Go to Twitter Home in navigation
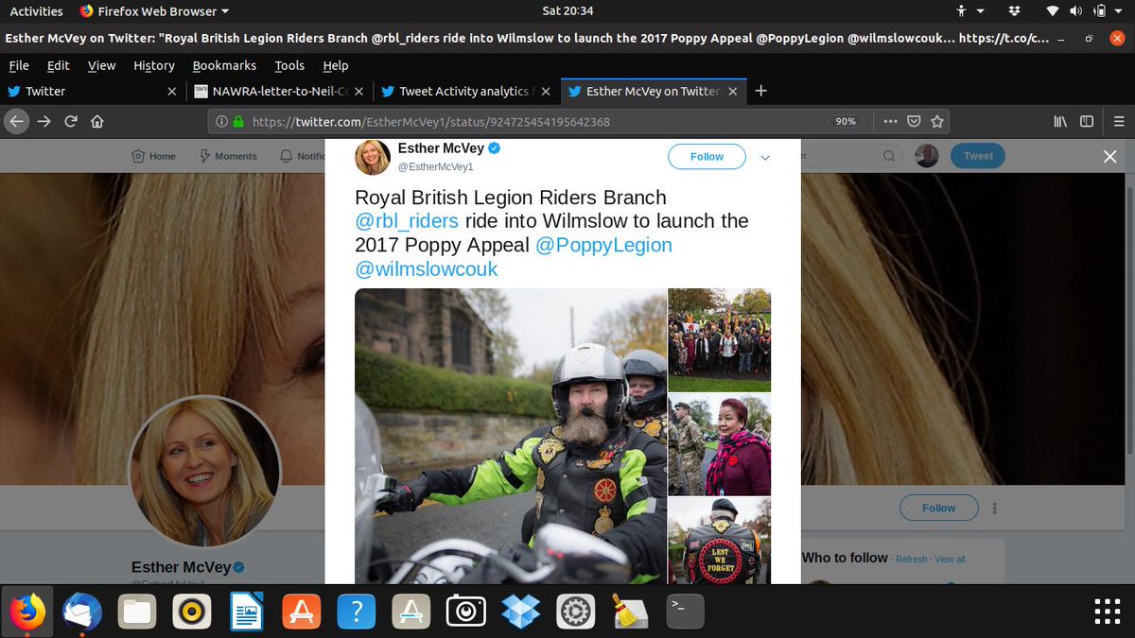 click(154, 156)
